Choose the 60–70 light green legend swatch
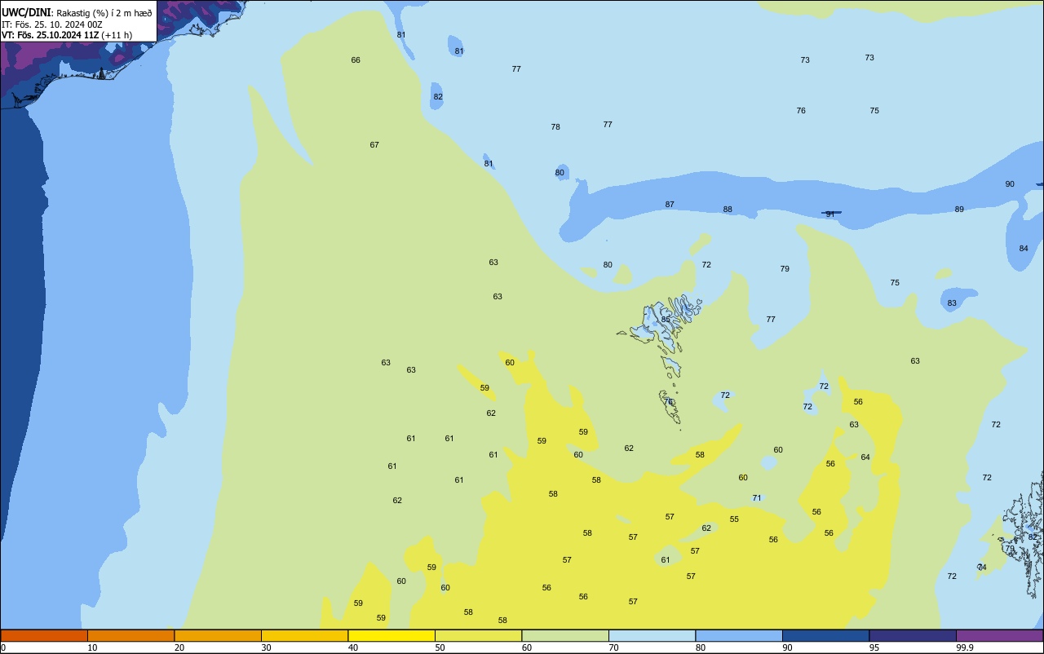The width and height of the screenshot is (1044, 654). [565, 635]
